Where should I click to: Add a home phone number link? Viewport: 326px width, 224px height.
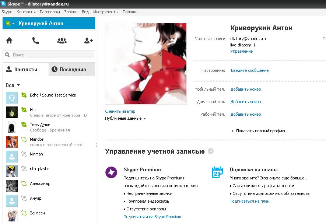(246, 102)
